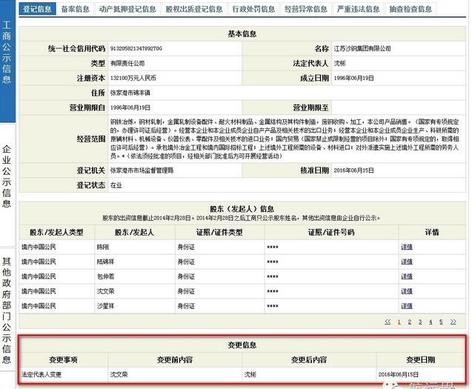The height and width of the screenshot is (389, 472).
Task: Open the 备案信息 tab
Action: point(76,10)
